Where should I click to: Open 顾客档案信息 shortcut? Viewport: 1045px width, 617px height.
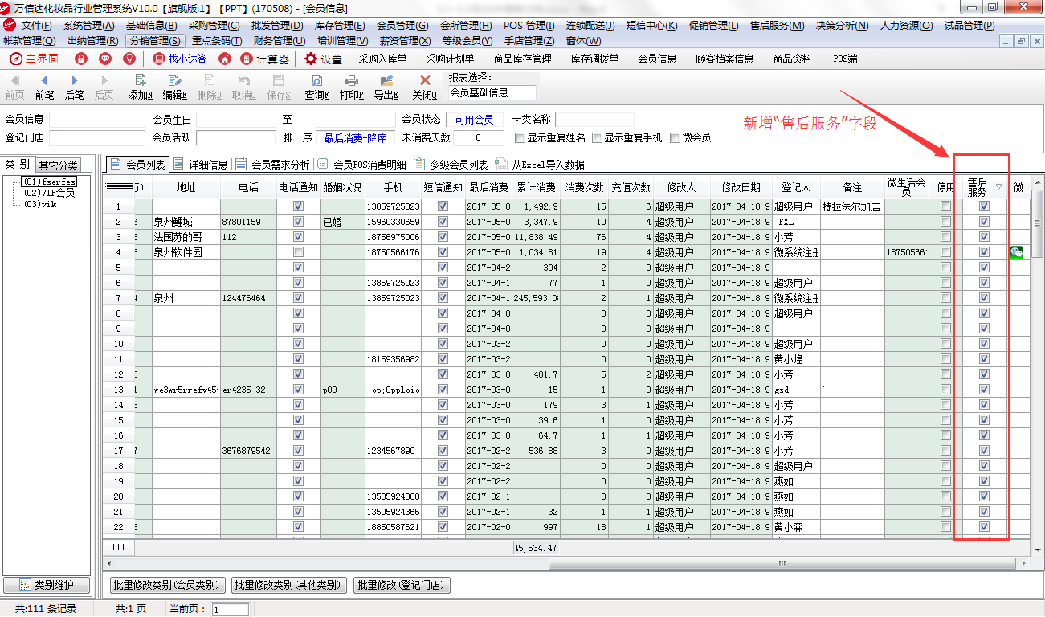[x=725, y=59]
